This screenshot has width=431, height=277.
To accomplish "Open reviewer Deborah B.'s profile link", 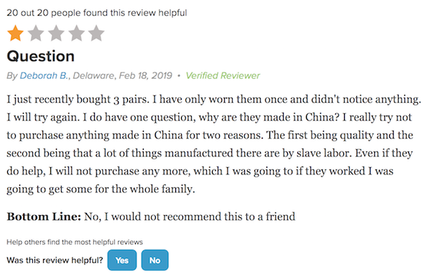I will (x=44, y=75).
